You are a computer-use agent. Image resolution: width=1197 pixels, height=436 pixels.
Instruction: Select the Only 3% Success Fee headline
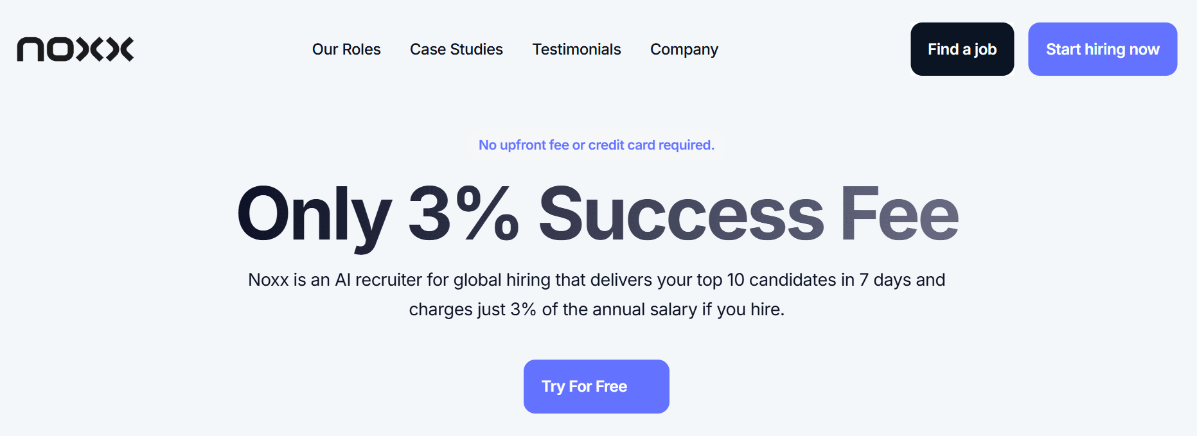pyautogui.click(x=597, y=215)
